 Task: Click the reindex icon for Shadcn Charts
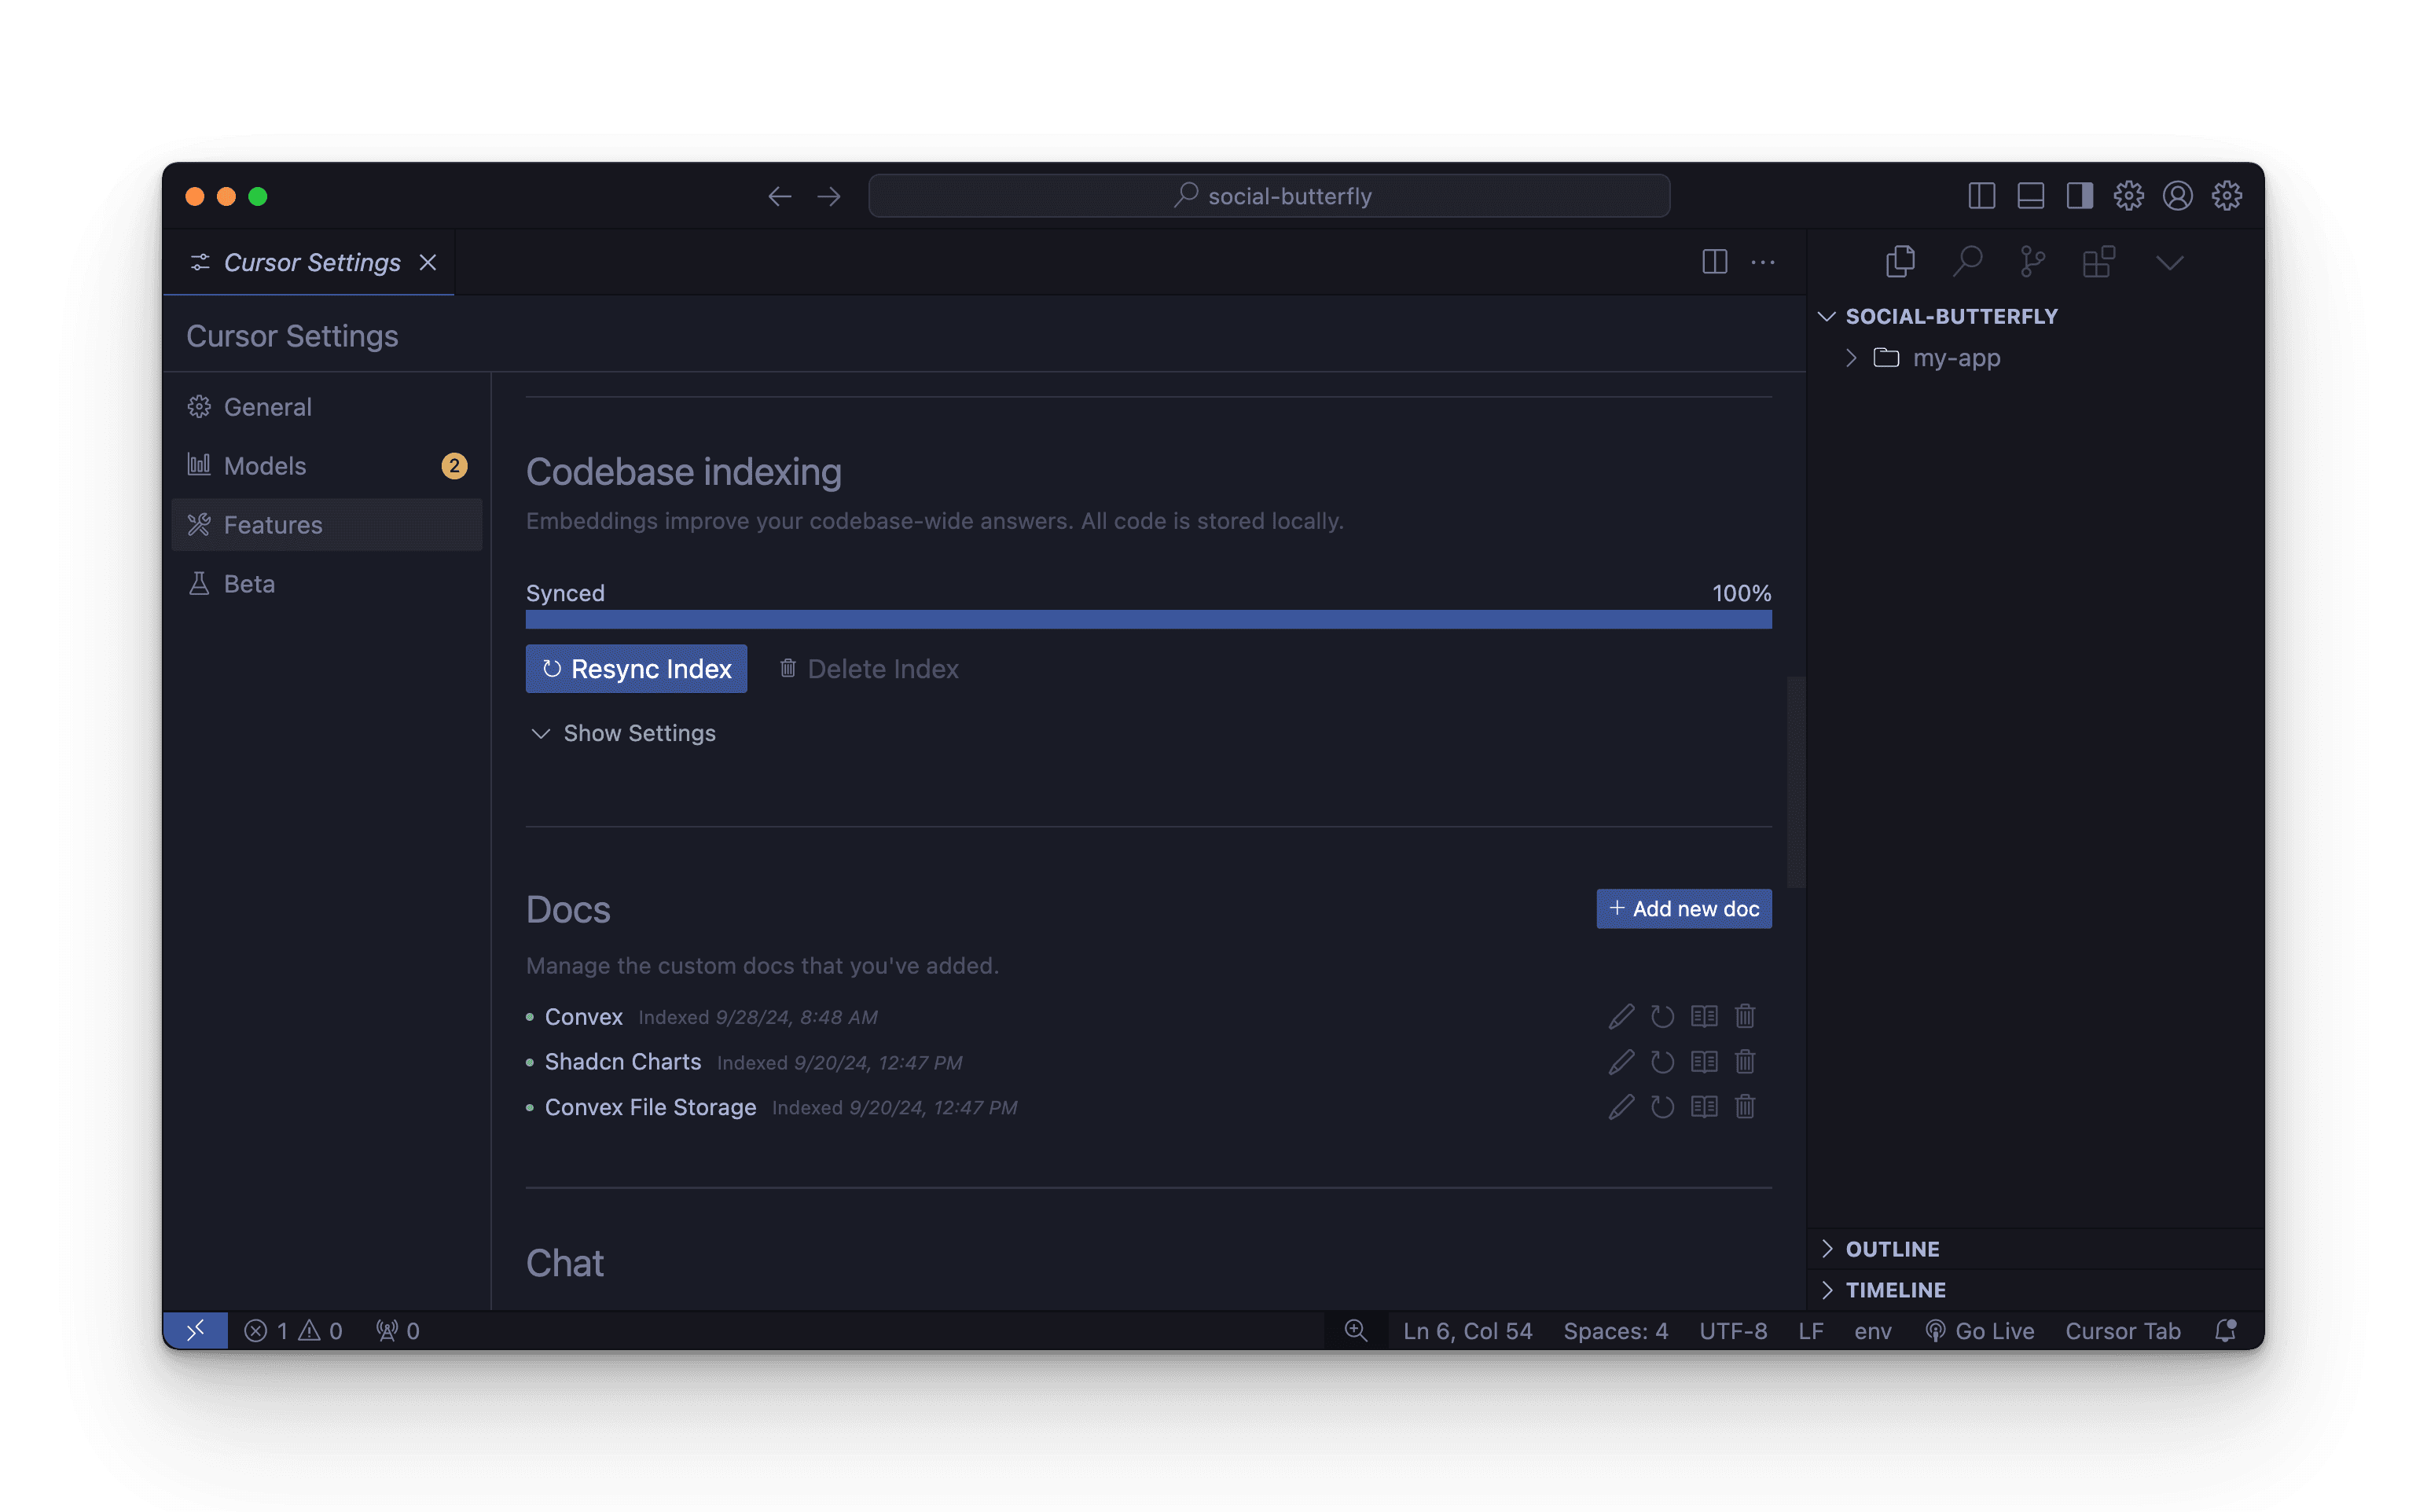[x=1662, y=1062]
